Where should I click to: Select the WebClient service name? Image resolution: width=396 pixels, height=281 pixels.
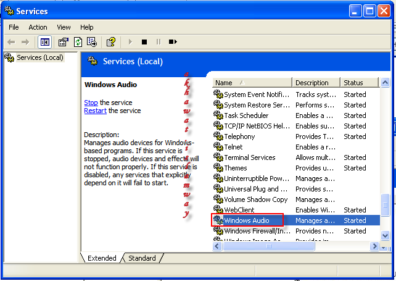point(239,210)
